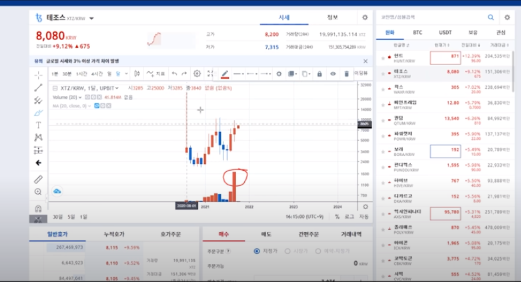Open the 테조스 XTZ/KRW market selector dropdown

(x=91, y=19)
